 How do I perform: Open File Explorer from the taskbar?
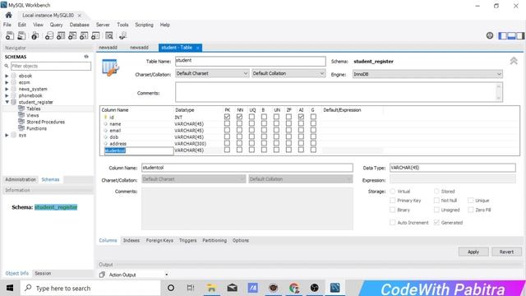tap(211, 288)
